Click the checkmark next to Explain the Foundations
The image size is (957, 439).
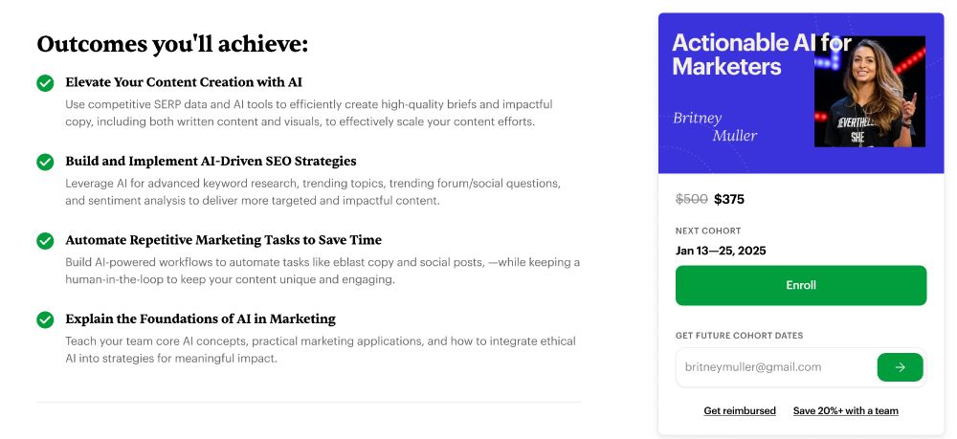point(45,319)
